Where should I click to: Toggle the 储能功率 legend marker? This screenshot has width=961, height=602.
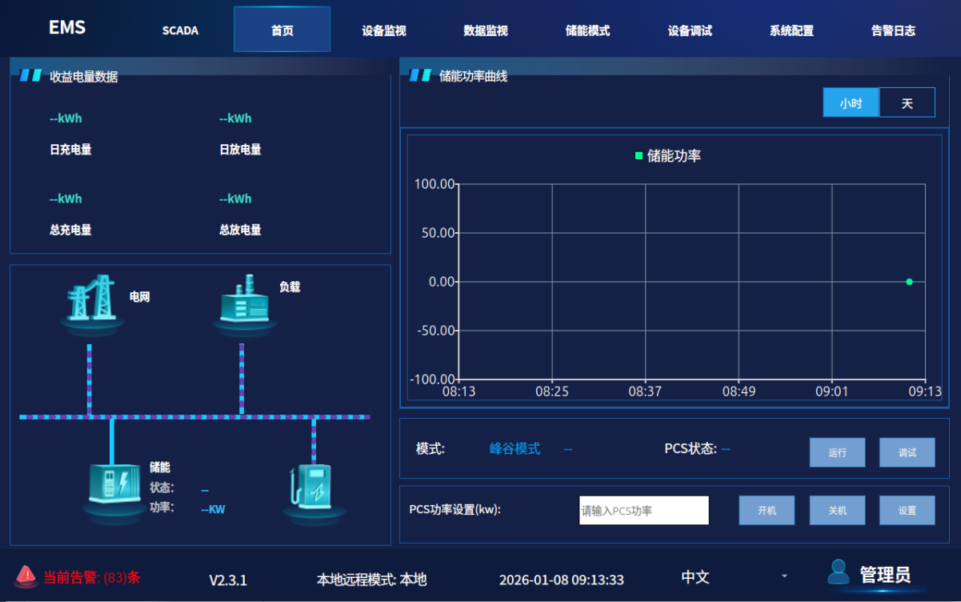click(x=639, y=156)
